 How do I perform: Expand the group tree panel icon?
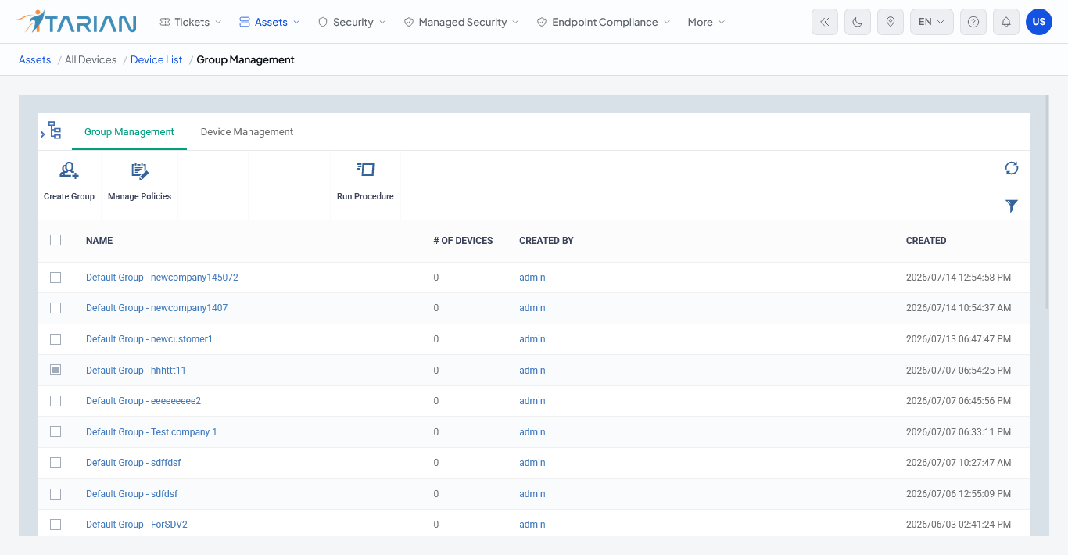(53, 131)
